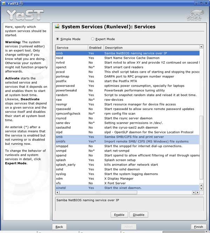Screen dimensions: 210x233
Task: Select the sane-dev service row
Action: pos(127,123)
